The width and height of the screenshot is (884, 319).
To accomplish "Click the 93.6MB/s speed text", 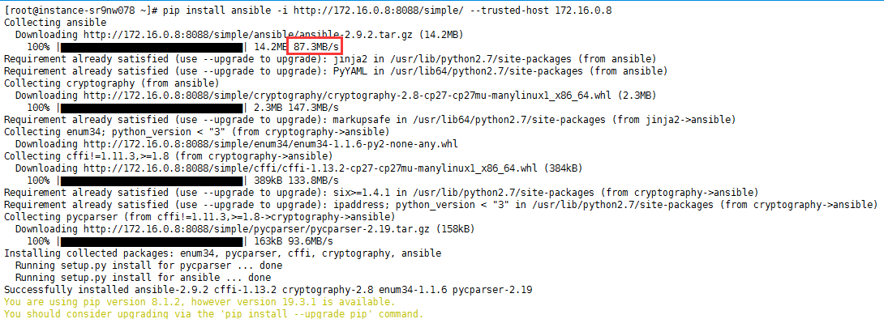I will tap(310, 240).
